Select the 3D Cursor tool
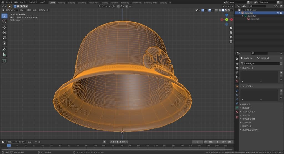284x154 pixels. [x=4, y=21]
